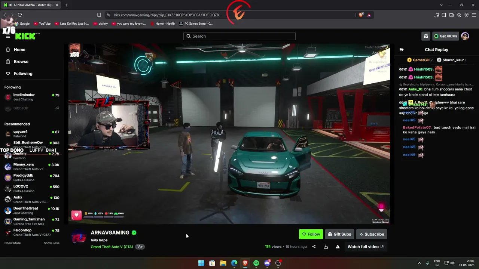Open volume control in system tray
This screenshot has height=269, width=479.
452,263
